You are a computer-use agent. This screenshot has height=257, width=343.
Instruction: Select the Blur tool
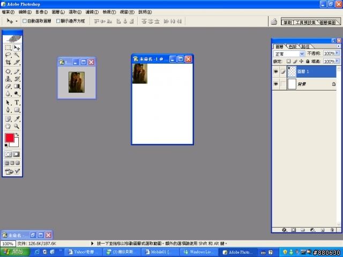[x=8, y=94]
